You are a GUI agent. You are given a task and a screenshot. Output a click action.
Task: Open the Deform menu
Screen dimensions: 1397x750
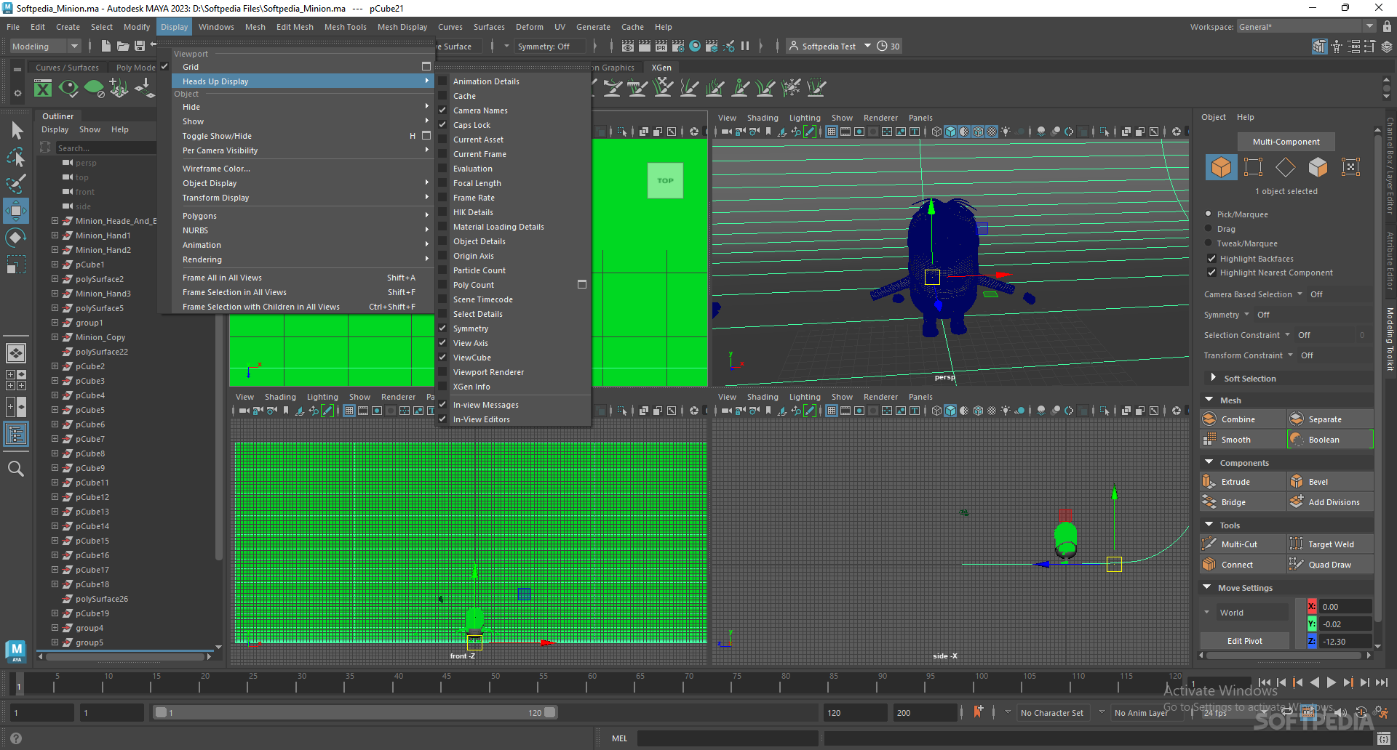[x=529, y=27]
